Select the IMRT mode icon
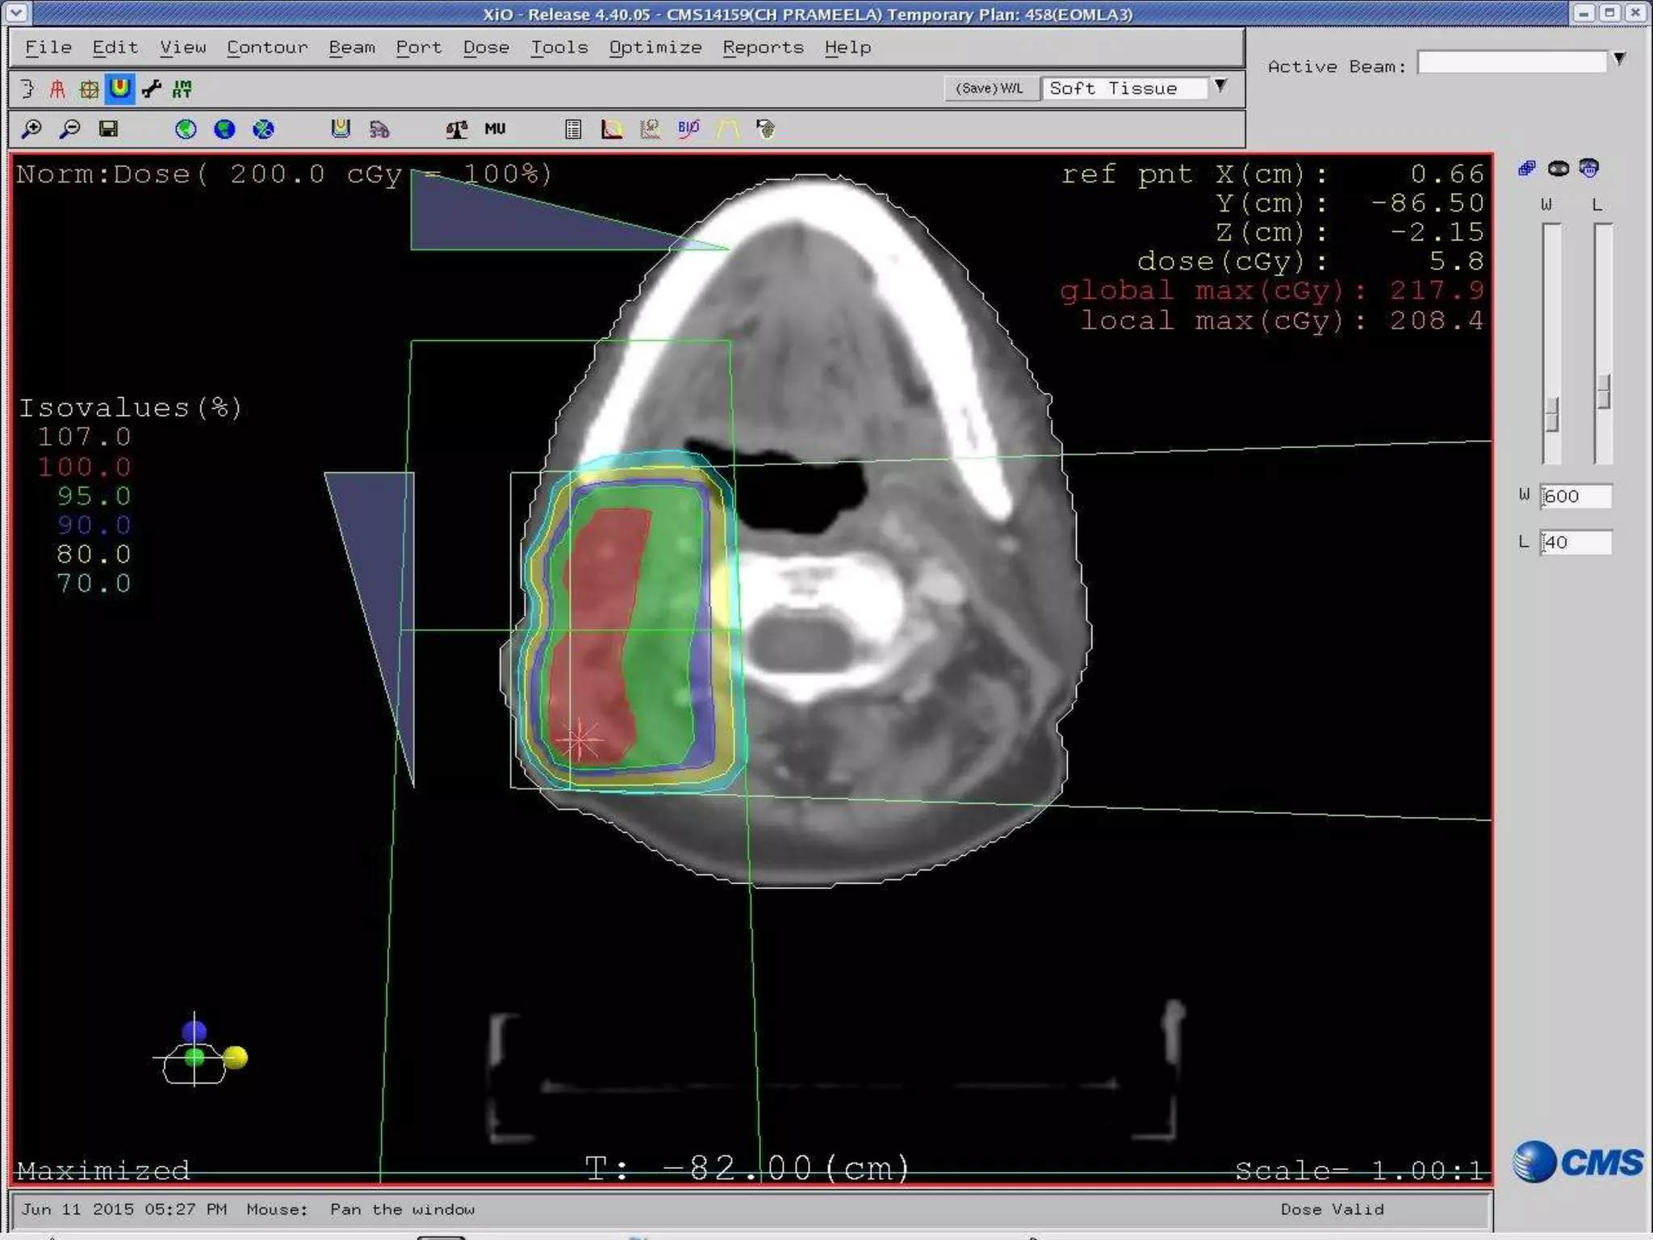The image size is (1653, 1240). click(x=182, y=89)
